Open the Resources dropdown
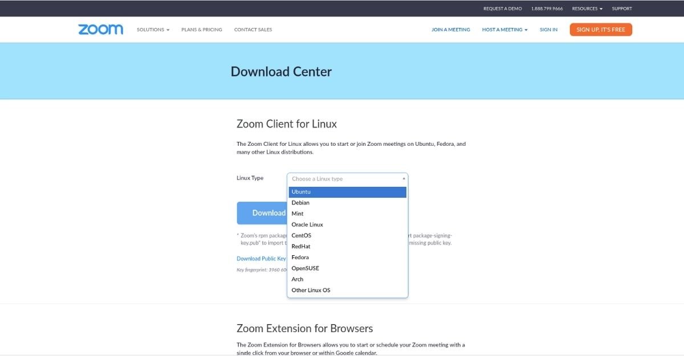 coord(587,9)
